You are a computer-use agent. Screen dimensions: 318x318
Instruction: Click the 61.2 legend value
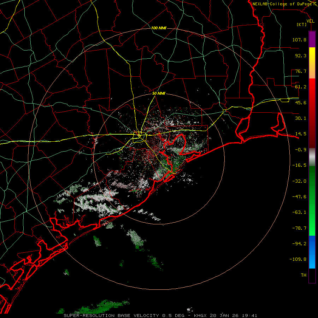pos(301,87)
